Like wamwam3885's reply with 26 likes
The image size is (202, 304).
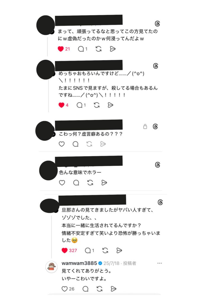click(x=65, y=289)
